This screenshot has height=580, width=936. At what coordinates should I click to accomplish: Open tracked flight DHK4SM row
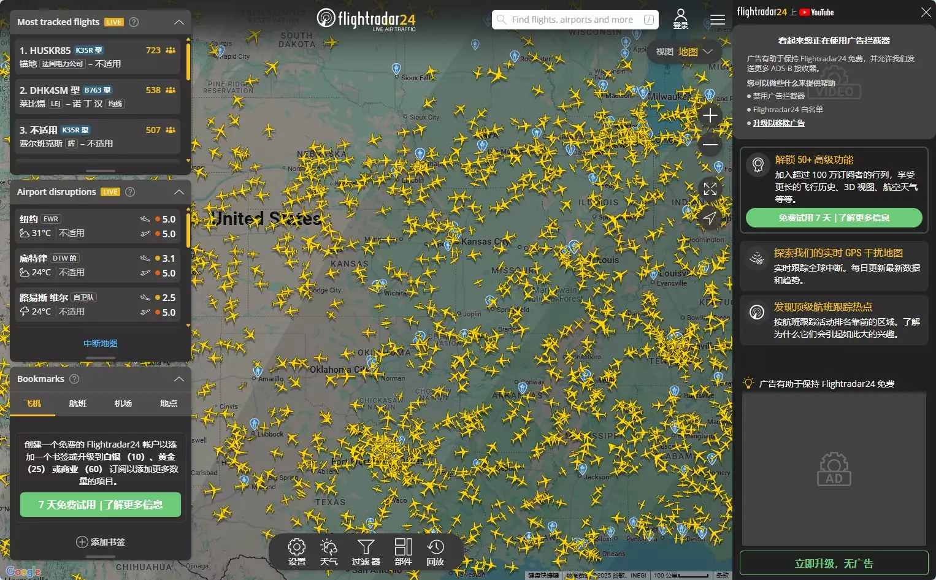[x=98, y=97]
